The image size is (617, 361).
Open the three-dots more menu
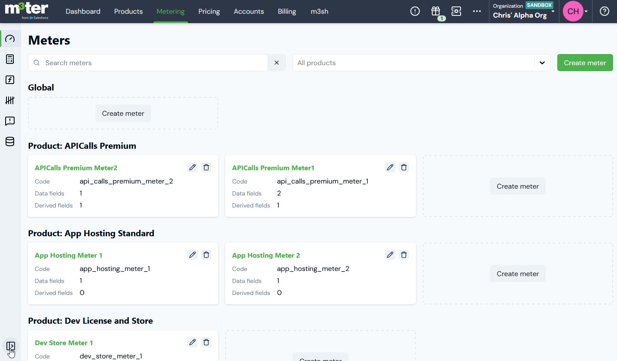(477, 11)
